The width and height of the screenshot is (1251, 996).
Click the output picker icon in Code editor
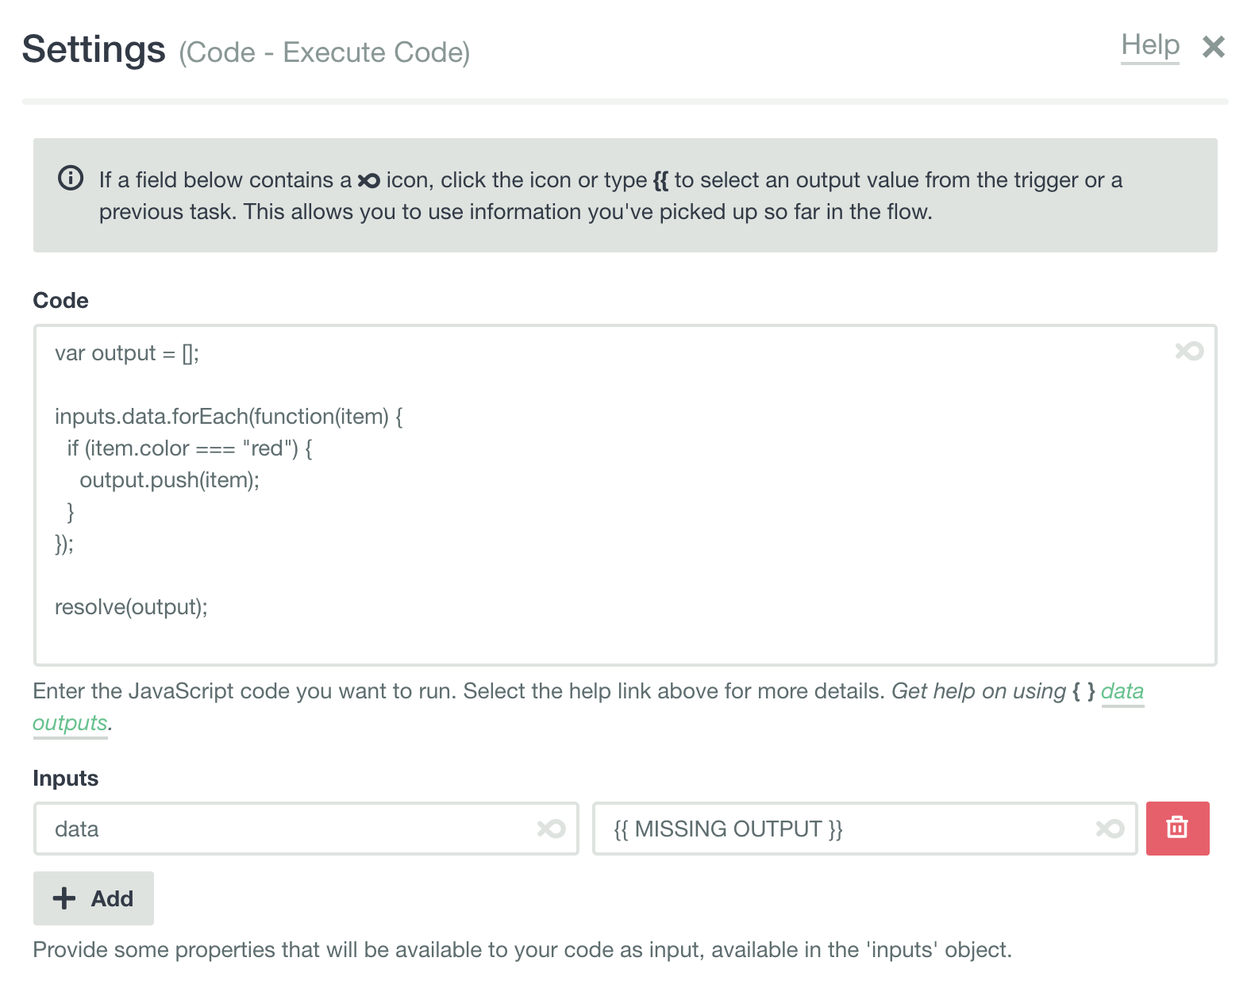click(1189, 351)
